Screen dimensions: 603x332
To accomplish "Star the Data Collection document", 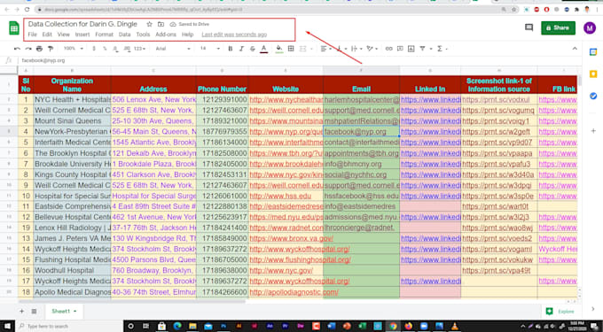I will [150, 24].
